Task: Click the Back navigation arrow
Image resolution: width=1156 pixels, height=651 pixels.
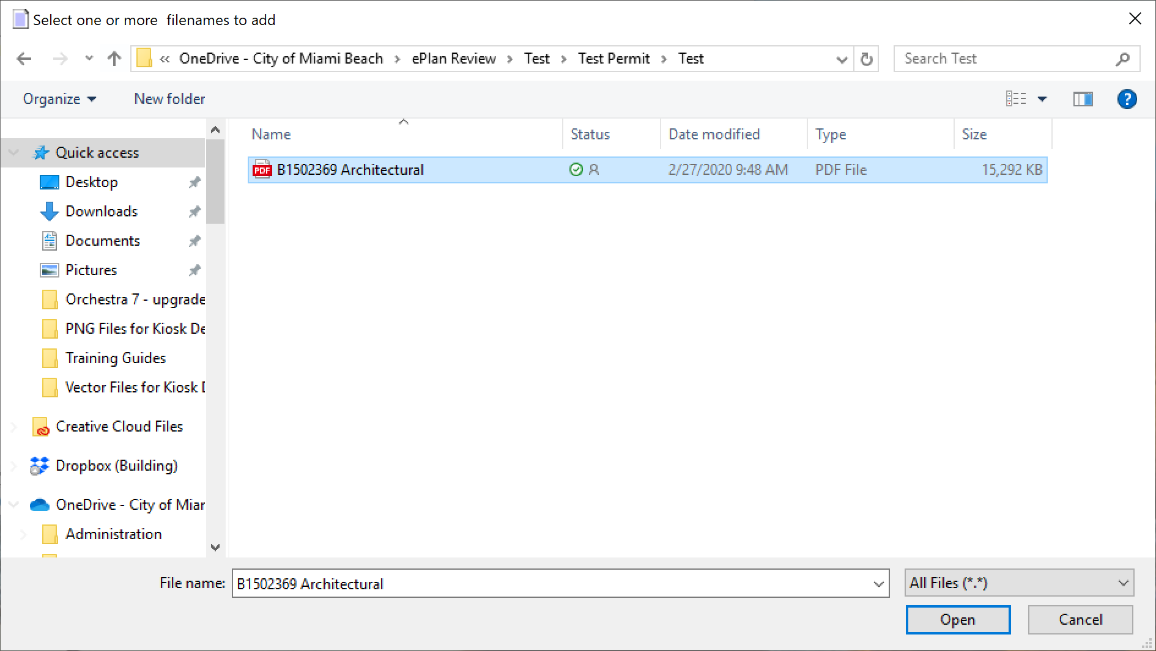Action: [x=24, y=59]
